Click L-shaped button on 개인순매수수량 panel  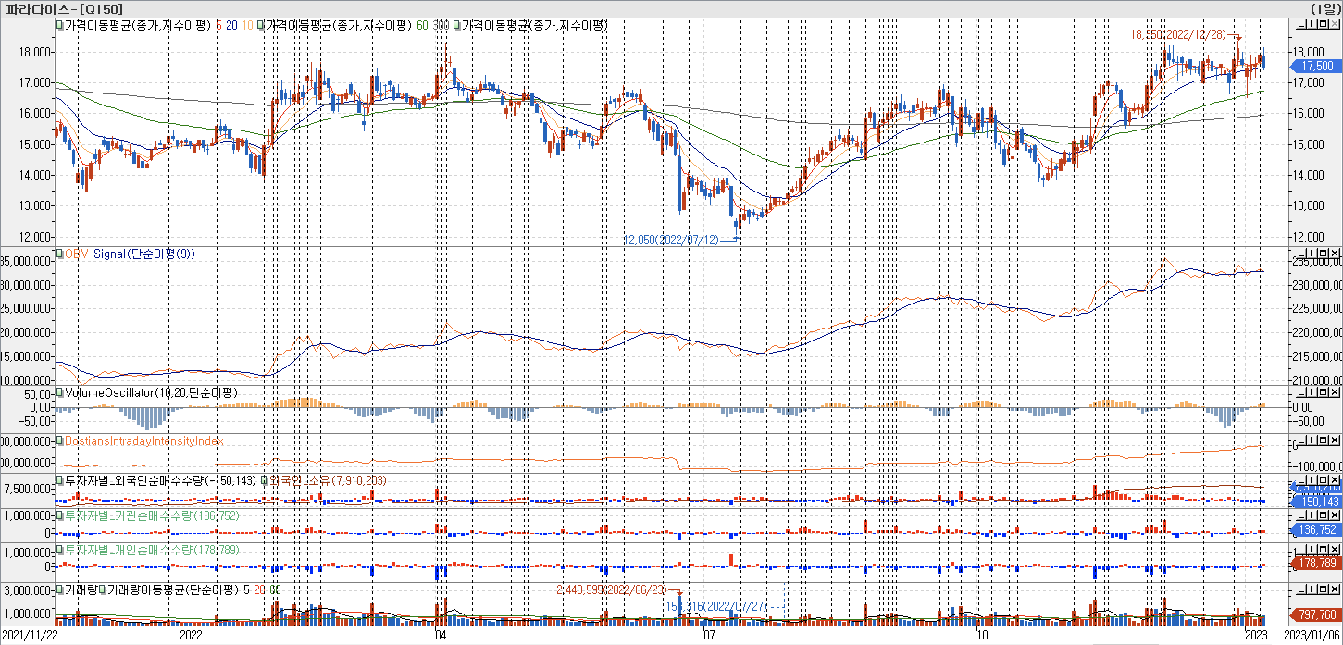pos(1302,550)
